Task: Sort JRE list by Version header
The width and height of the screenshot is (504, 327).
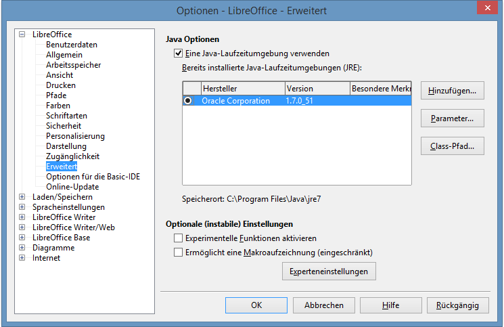Action: click(317, 89)
